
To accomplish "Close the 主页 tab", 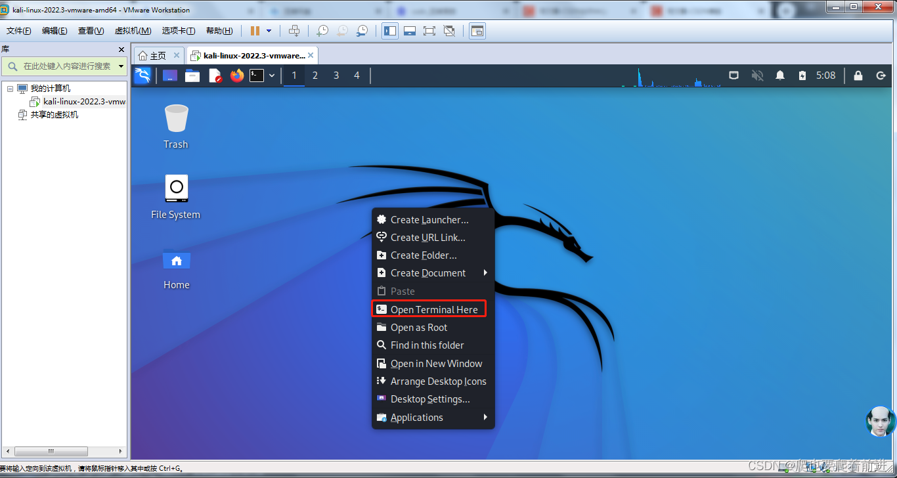I will pos(177,56).
